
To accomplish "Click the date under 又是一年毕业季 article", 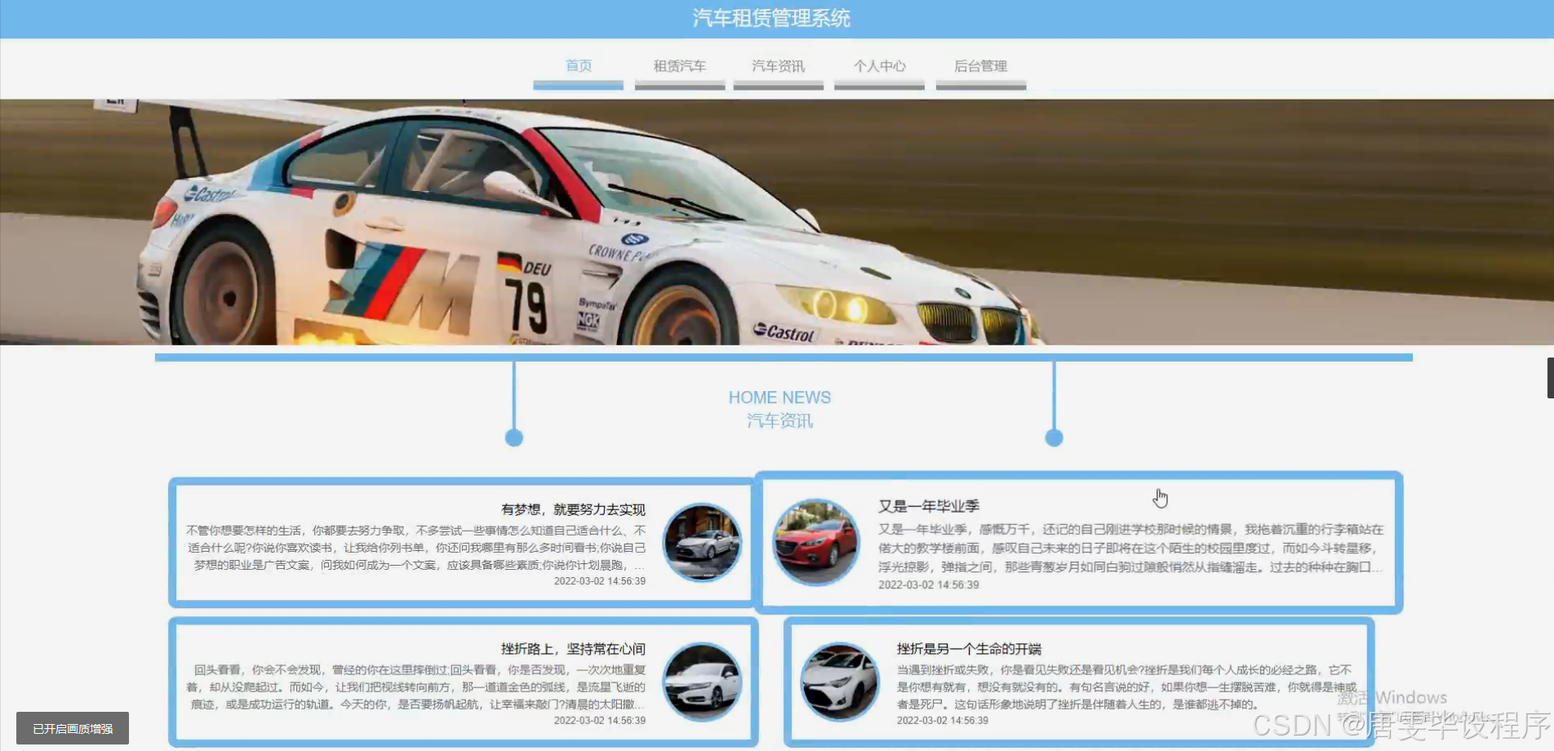I will [928, 584].
